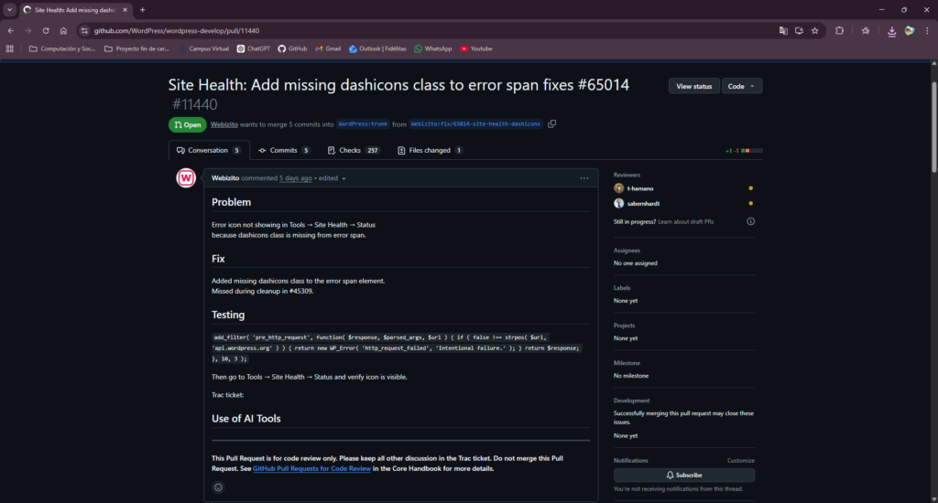Open the GitHub bookmark
This screenshot has width=938, height=503.
click(x=292, y=49)
